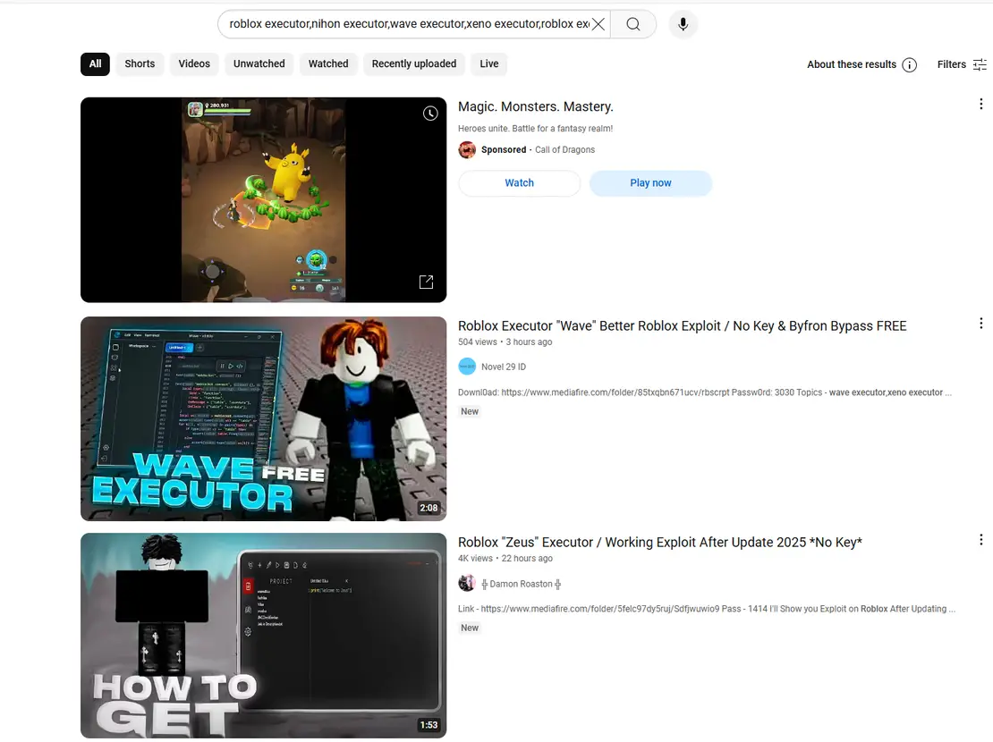The width and height of the screenshot is (993, 742).
Task: Open Novel 29 ID channel avatar
Action: (x=467, y=367)
